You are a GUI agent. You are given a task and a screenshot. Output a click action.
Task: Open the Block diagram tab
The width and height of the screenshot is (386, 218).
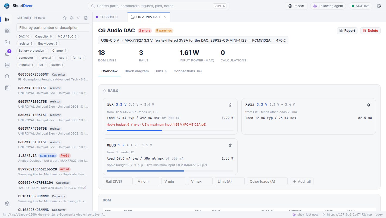pos(137,71)
